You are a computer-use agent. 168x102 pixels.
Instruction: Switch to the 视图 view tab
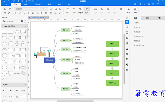pos(49,4)
